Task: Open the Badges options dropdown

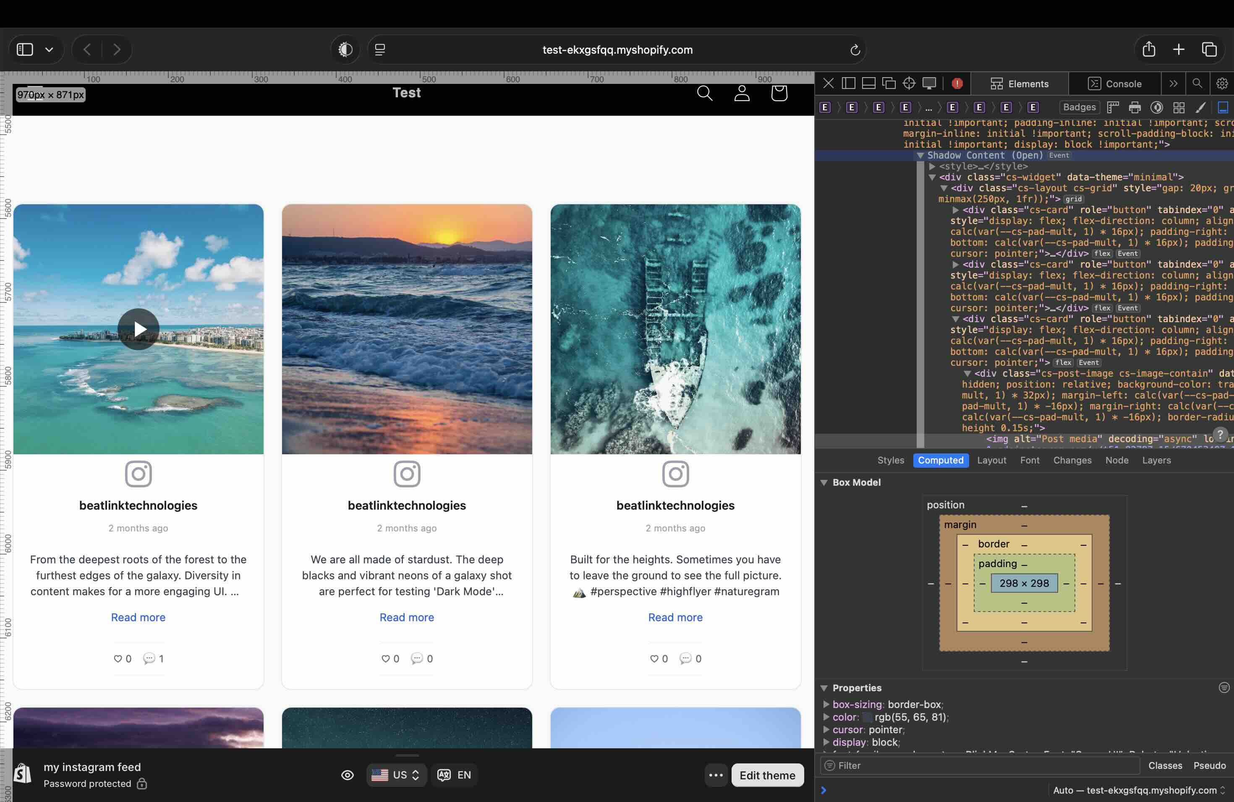Action: [x=1079, y=107]
